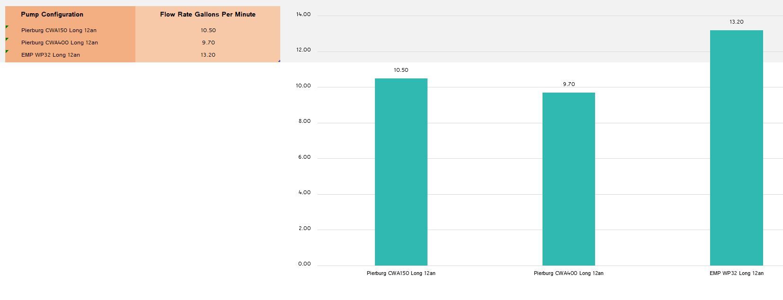Viewport: 783px width, 300px height.
Task: Click the Pierburg CWA150 chart bar
Action: (x=401, y=172)
